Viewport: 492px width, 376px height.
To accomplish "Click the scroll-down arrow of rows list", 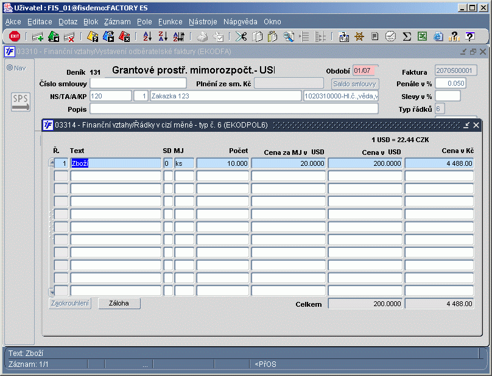I will (x=52, y=292).
